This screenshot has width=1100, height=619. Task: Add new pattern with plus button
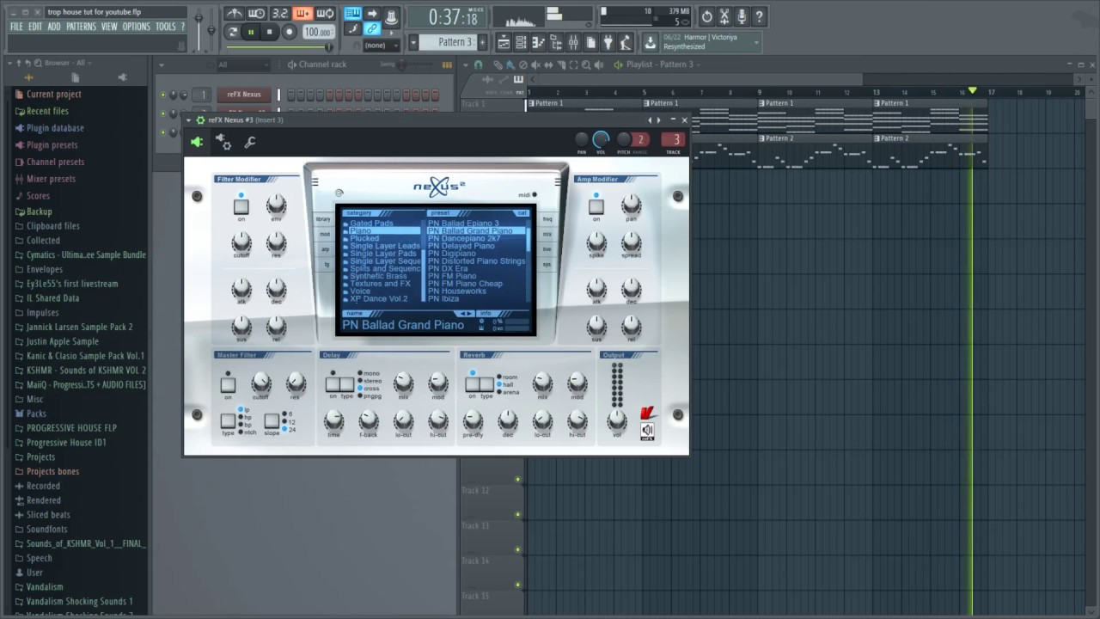pyautogui.click(x=481, y=42)
